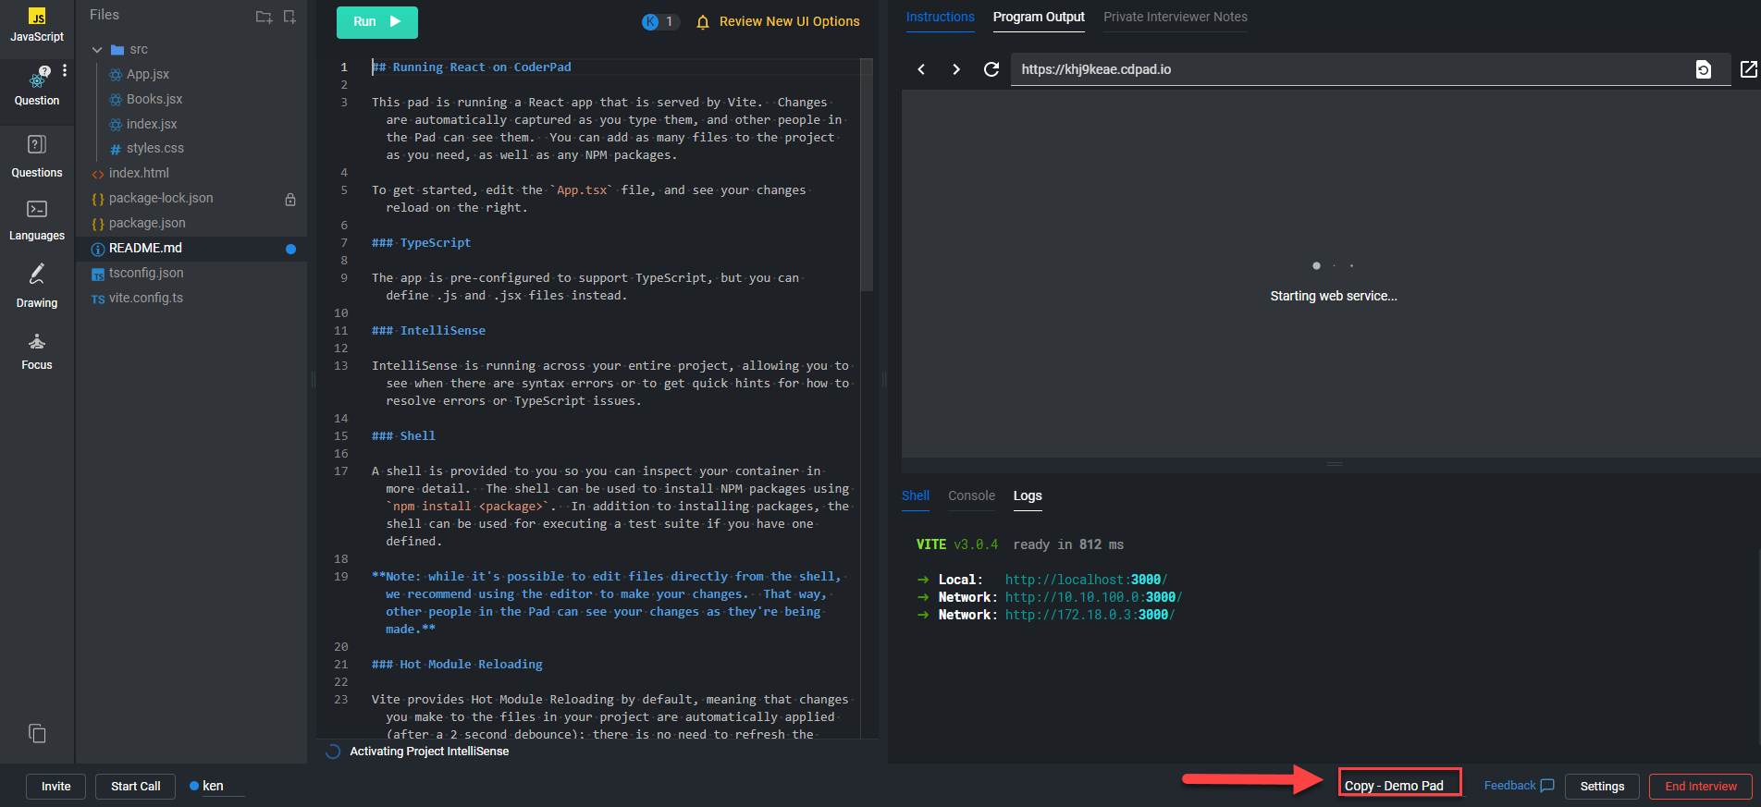Open the preview in a new window

click(1748, 69)
